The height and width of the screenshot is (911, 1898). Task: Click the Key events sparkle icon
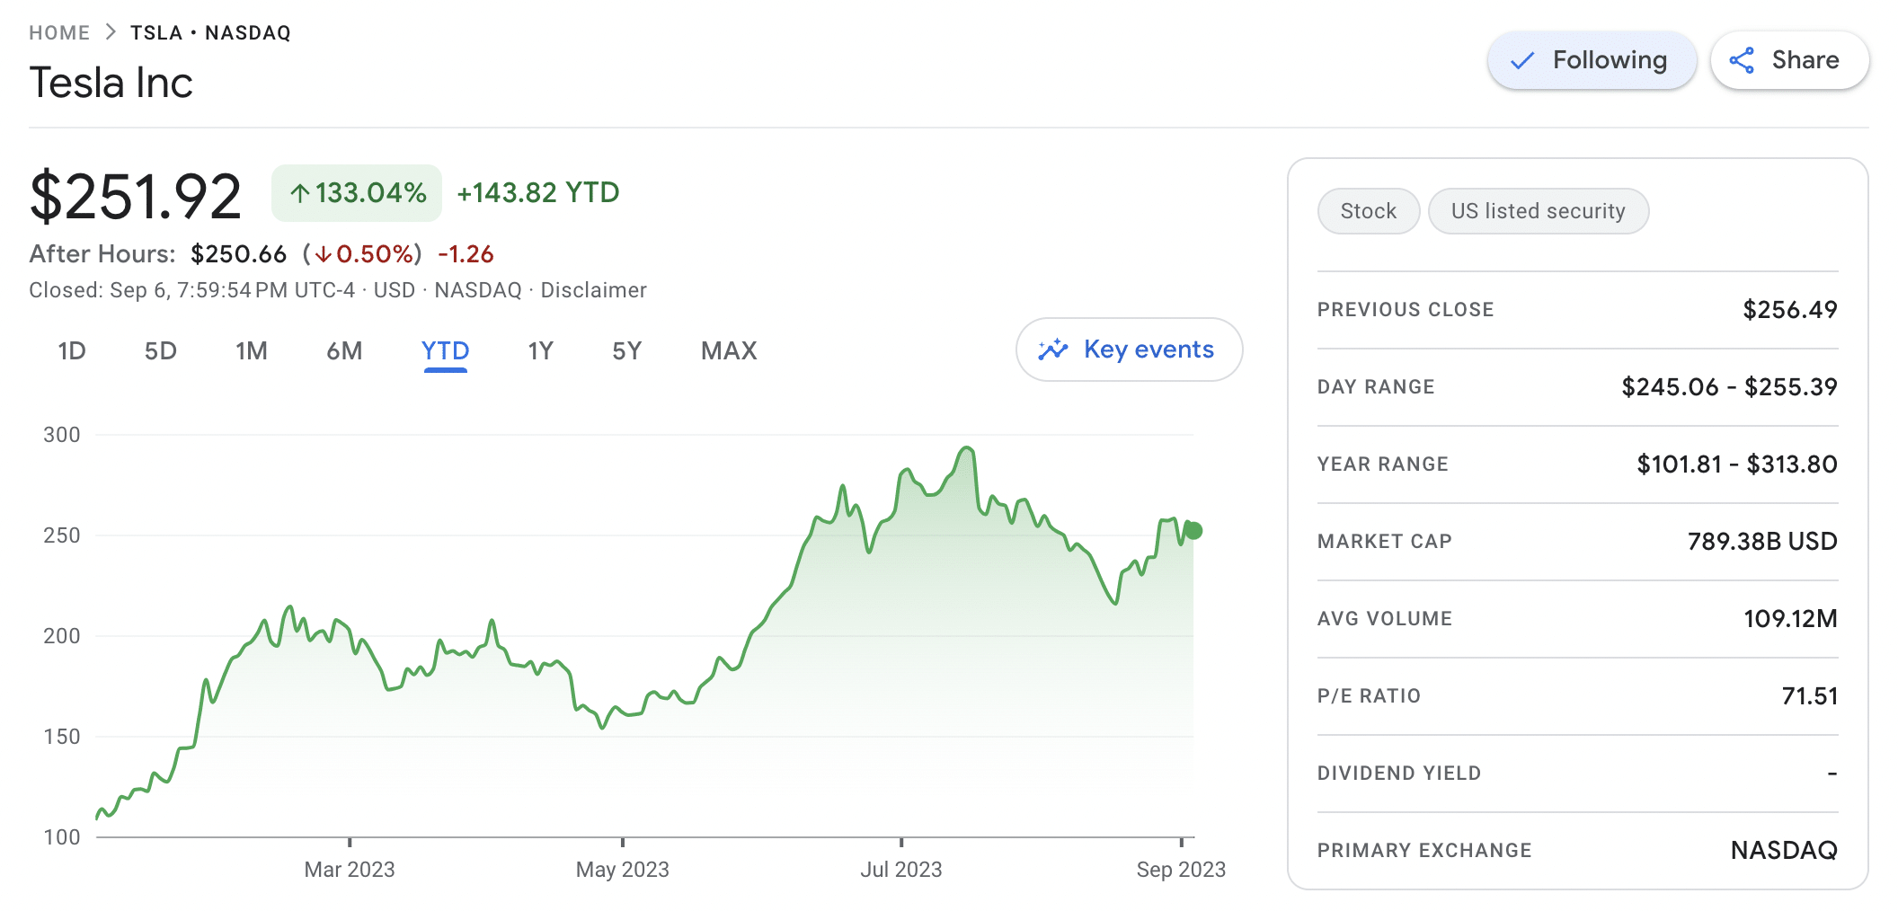(x=1052, y=349)
